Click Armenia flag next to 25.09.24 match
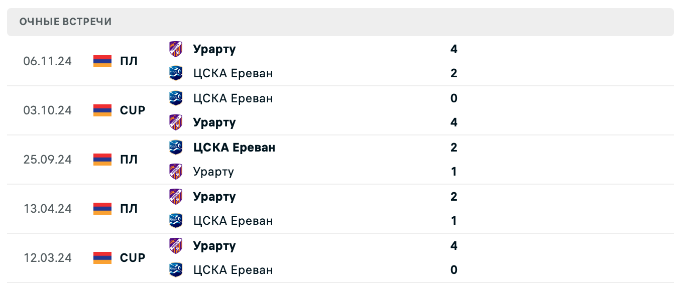 click(x=102, y=160)
